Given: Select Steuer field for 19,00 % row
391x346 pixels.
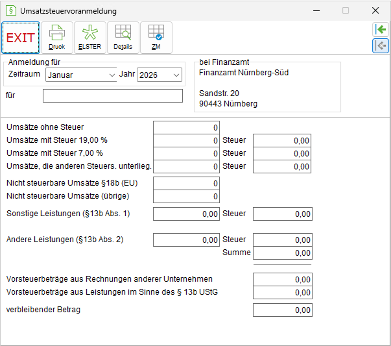Looking at the screenshot, I should (282, 141).
